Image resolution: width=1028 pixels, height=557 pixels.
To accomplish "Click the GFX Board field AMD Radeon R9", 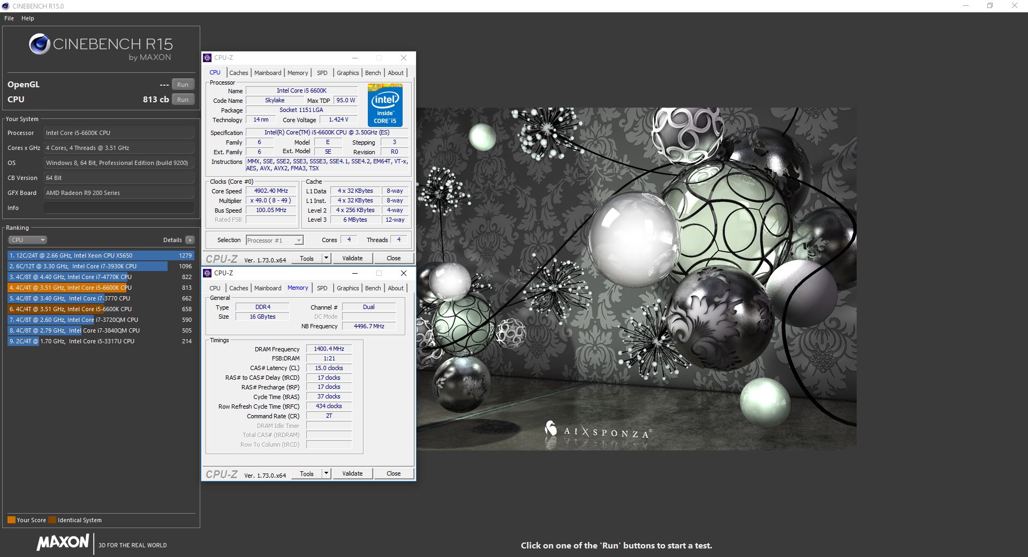I will click(x=119, y=193).
